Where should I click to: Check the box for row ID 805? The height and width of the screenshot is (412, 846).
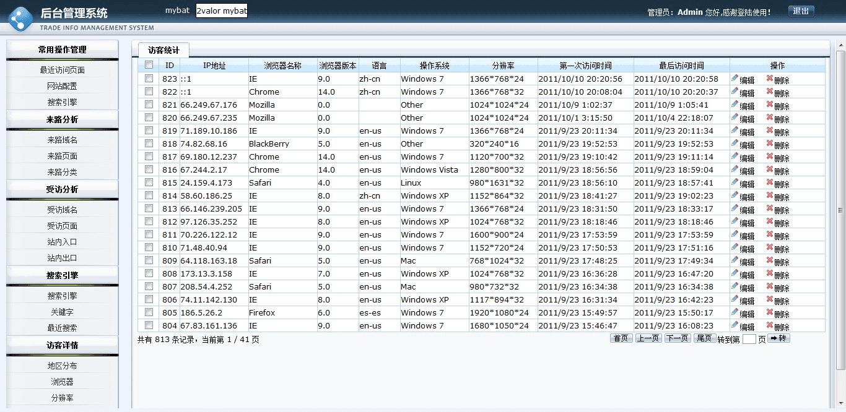click(x=149, y=312)
